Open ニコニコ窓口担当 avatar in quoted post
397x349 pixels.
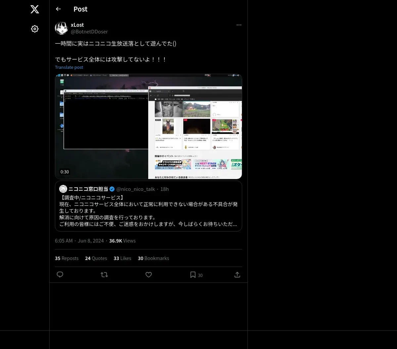63,189
